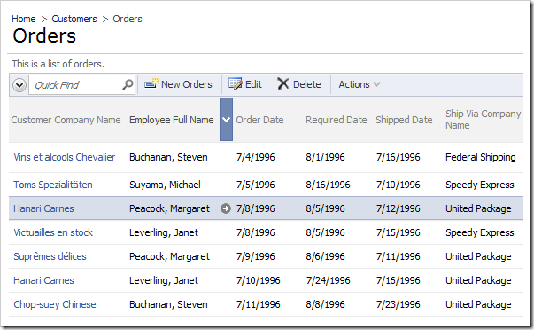Open Toms Spezialitäten customer link
This screenshot has height=330, width=534.
(53, 185)
